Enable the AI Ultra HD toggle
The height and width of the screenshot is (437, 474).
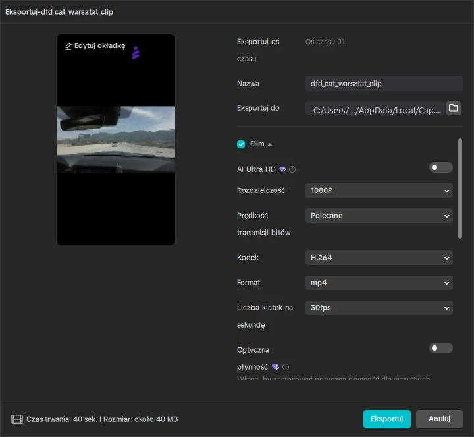pyautogui.click(x=440, y=167)
